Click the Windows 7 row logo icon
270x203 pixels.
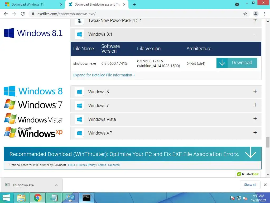(x=80, y=106)
